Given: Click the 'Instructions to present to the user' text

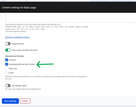Looking at the screenshot, I should point(33,24).
